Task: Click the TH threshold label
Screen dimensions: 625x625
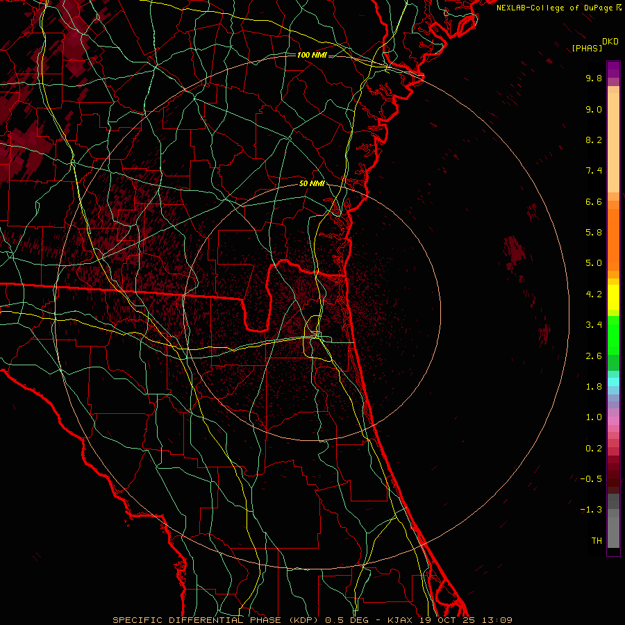Action: coord(597,541)
